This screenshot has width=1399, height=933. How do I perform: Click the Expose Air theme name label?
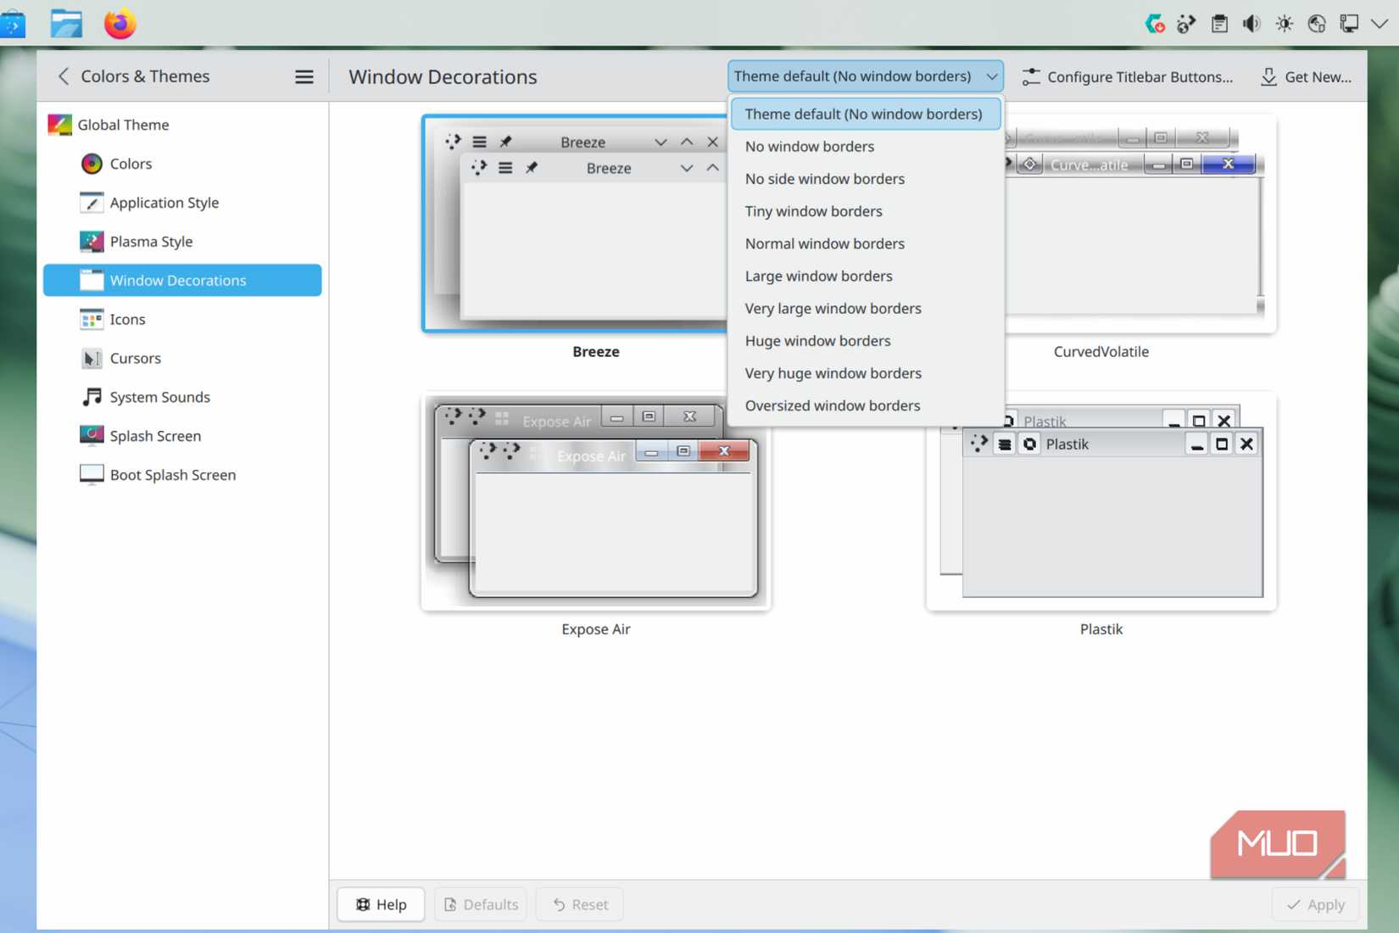[596, 629]
